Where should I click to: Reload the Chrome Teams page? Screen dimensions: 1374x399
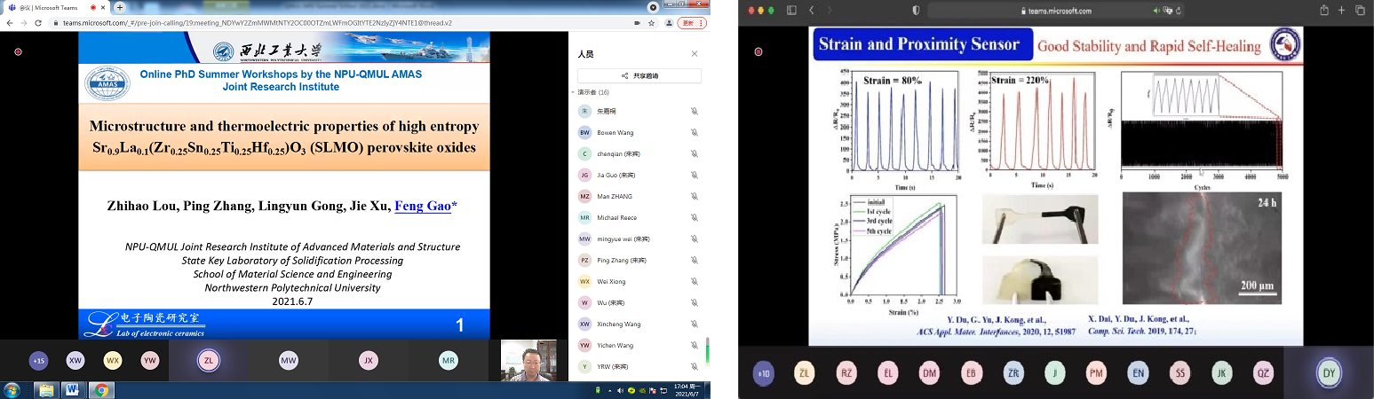click(39, 22)
